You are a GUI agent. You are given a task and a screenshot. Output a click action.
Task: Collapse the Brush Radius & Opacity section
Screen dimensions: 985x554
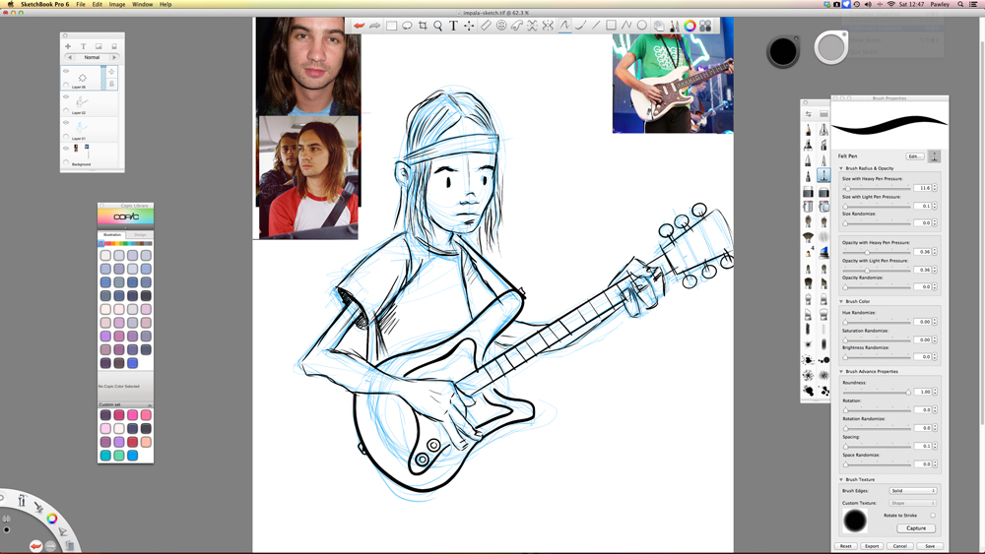(x=841, y=168)
